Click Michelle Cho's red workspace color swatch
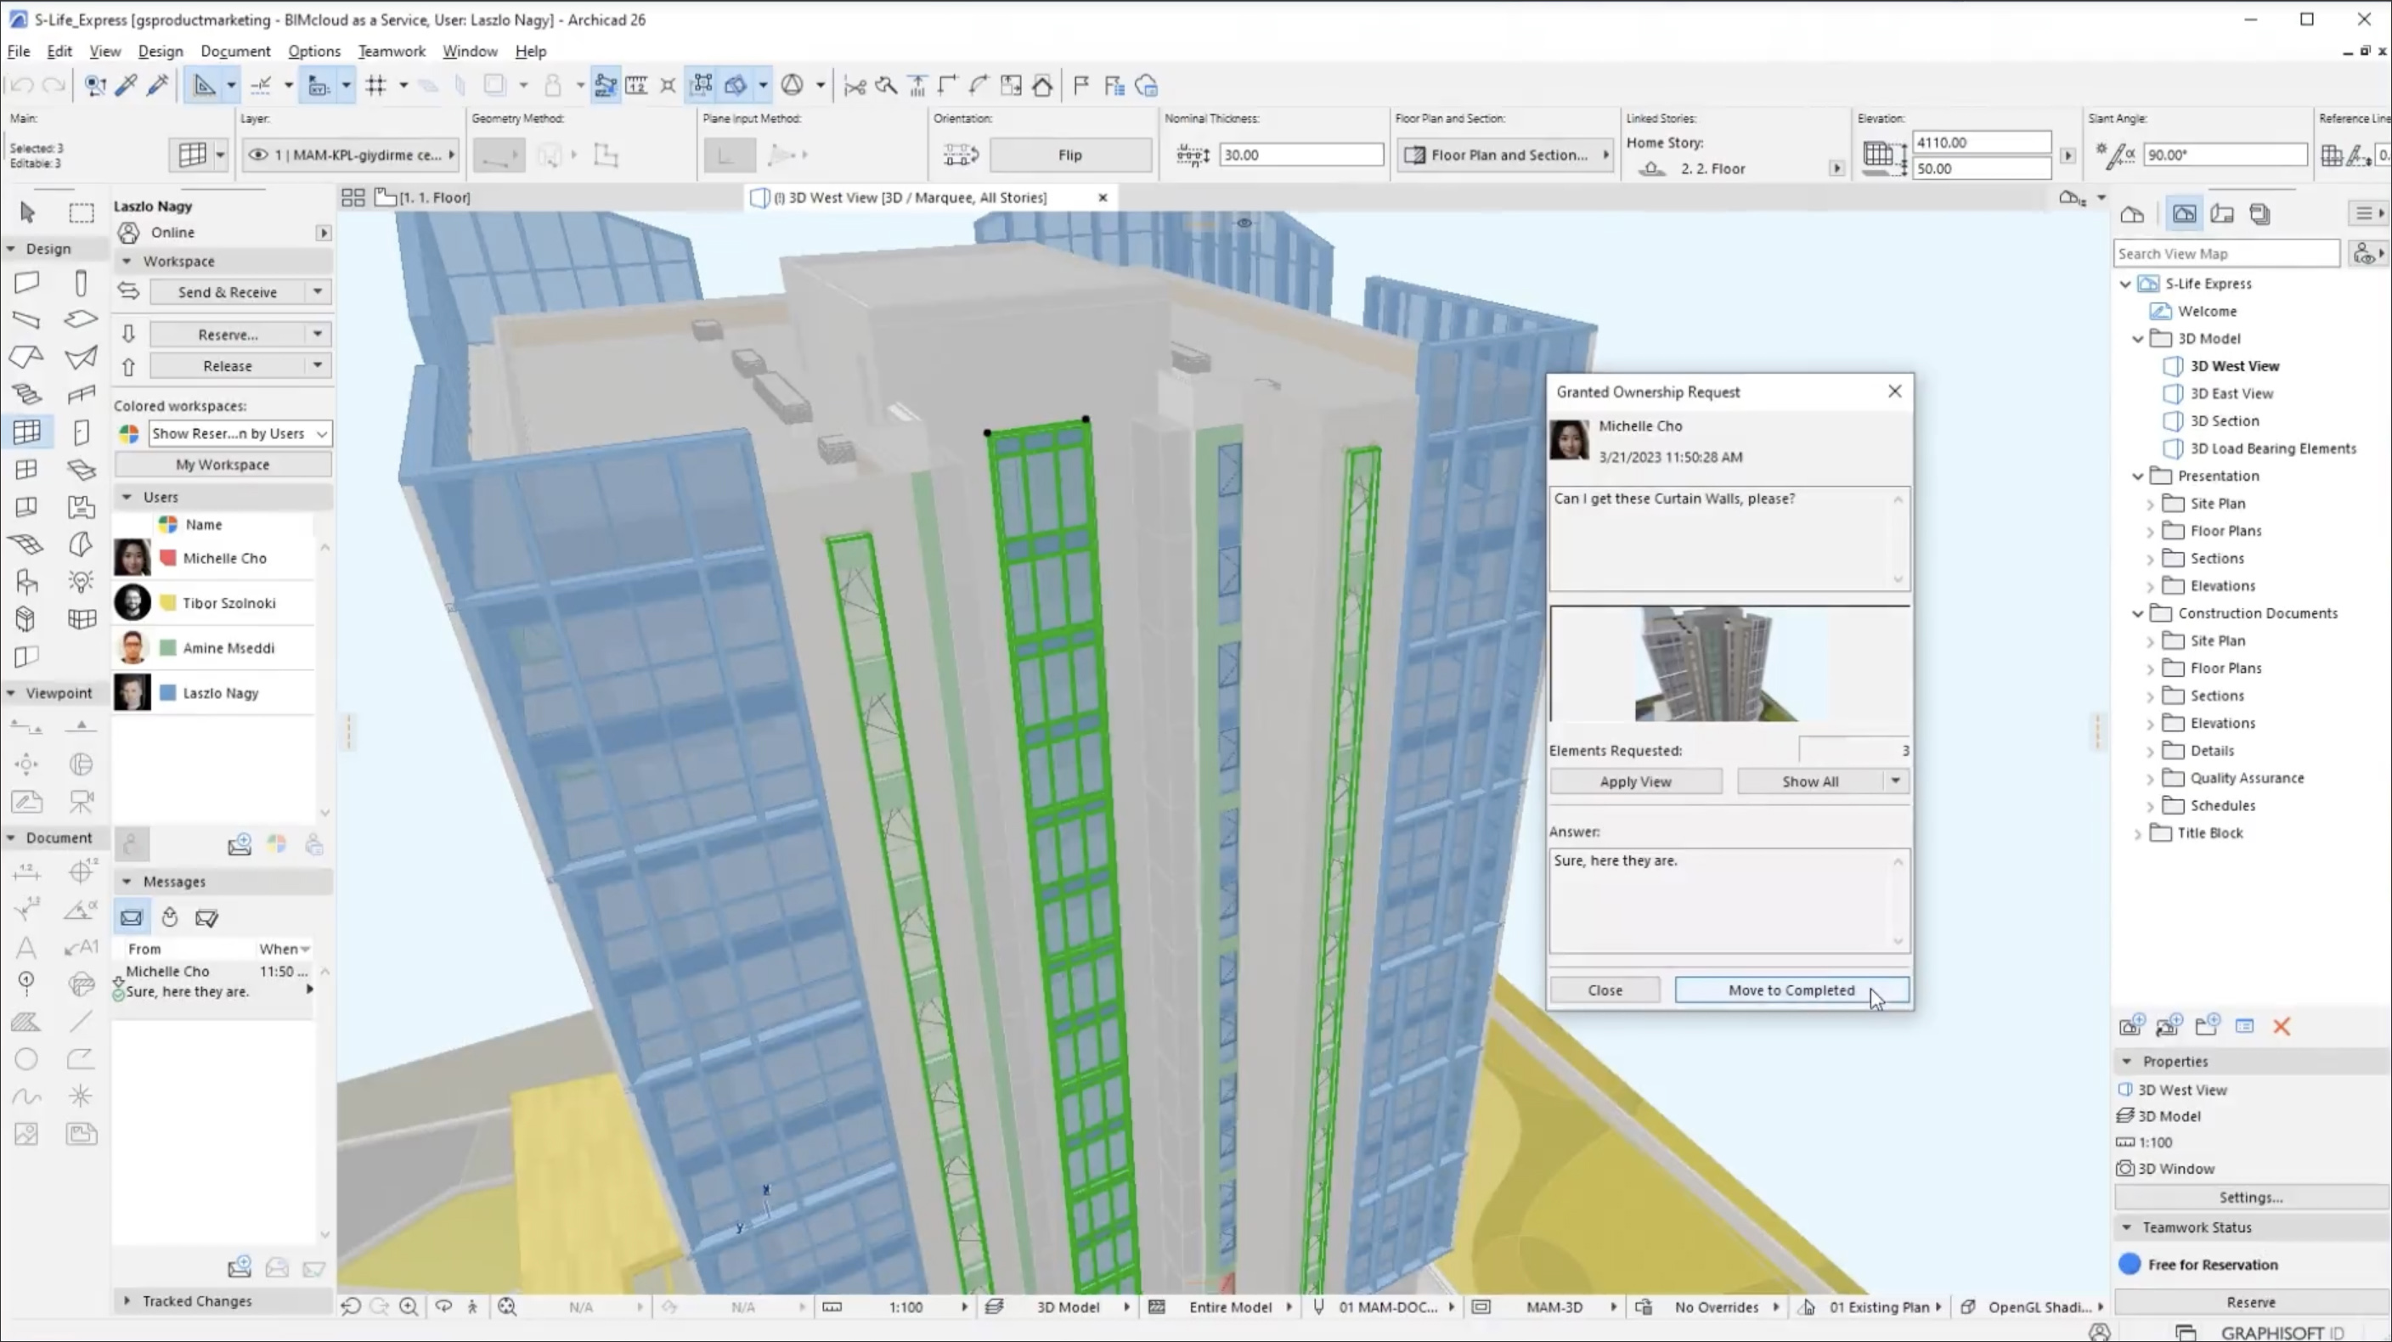The image size is (2392, 1342). [168, 558]
